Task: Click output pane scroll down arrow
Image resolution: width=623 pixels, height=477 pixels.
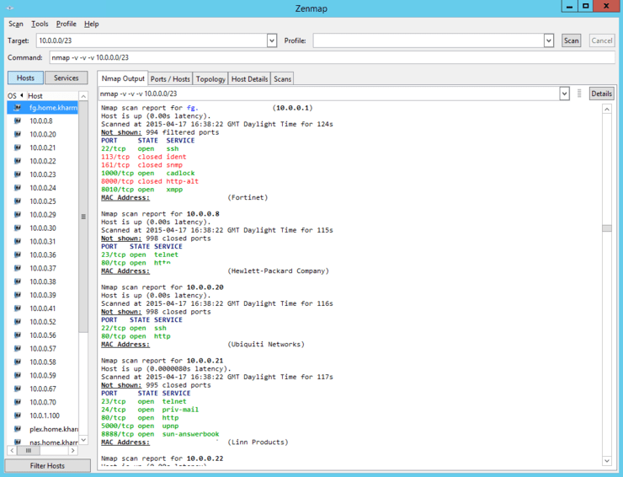Action: pos(607,461)
